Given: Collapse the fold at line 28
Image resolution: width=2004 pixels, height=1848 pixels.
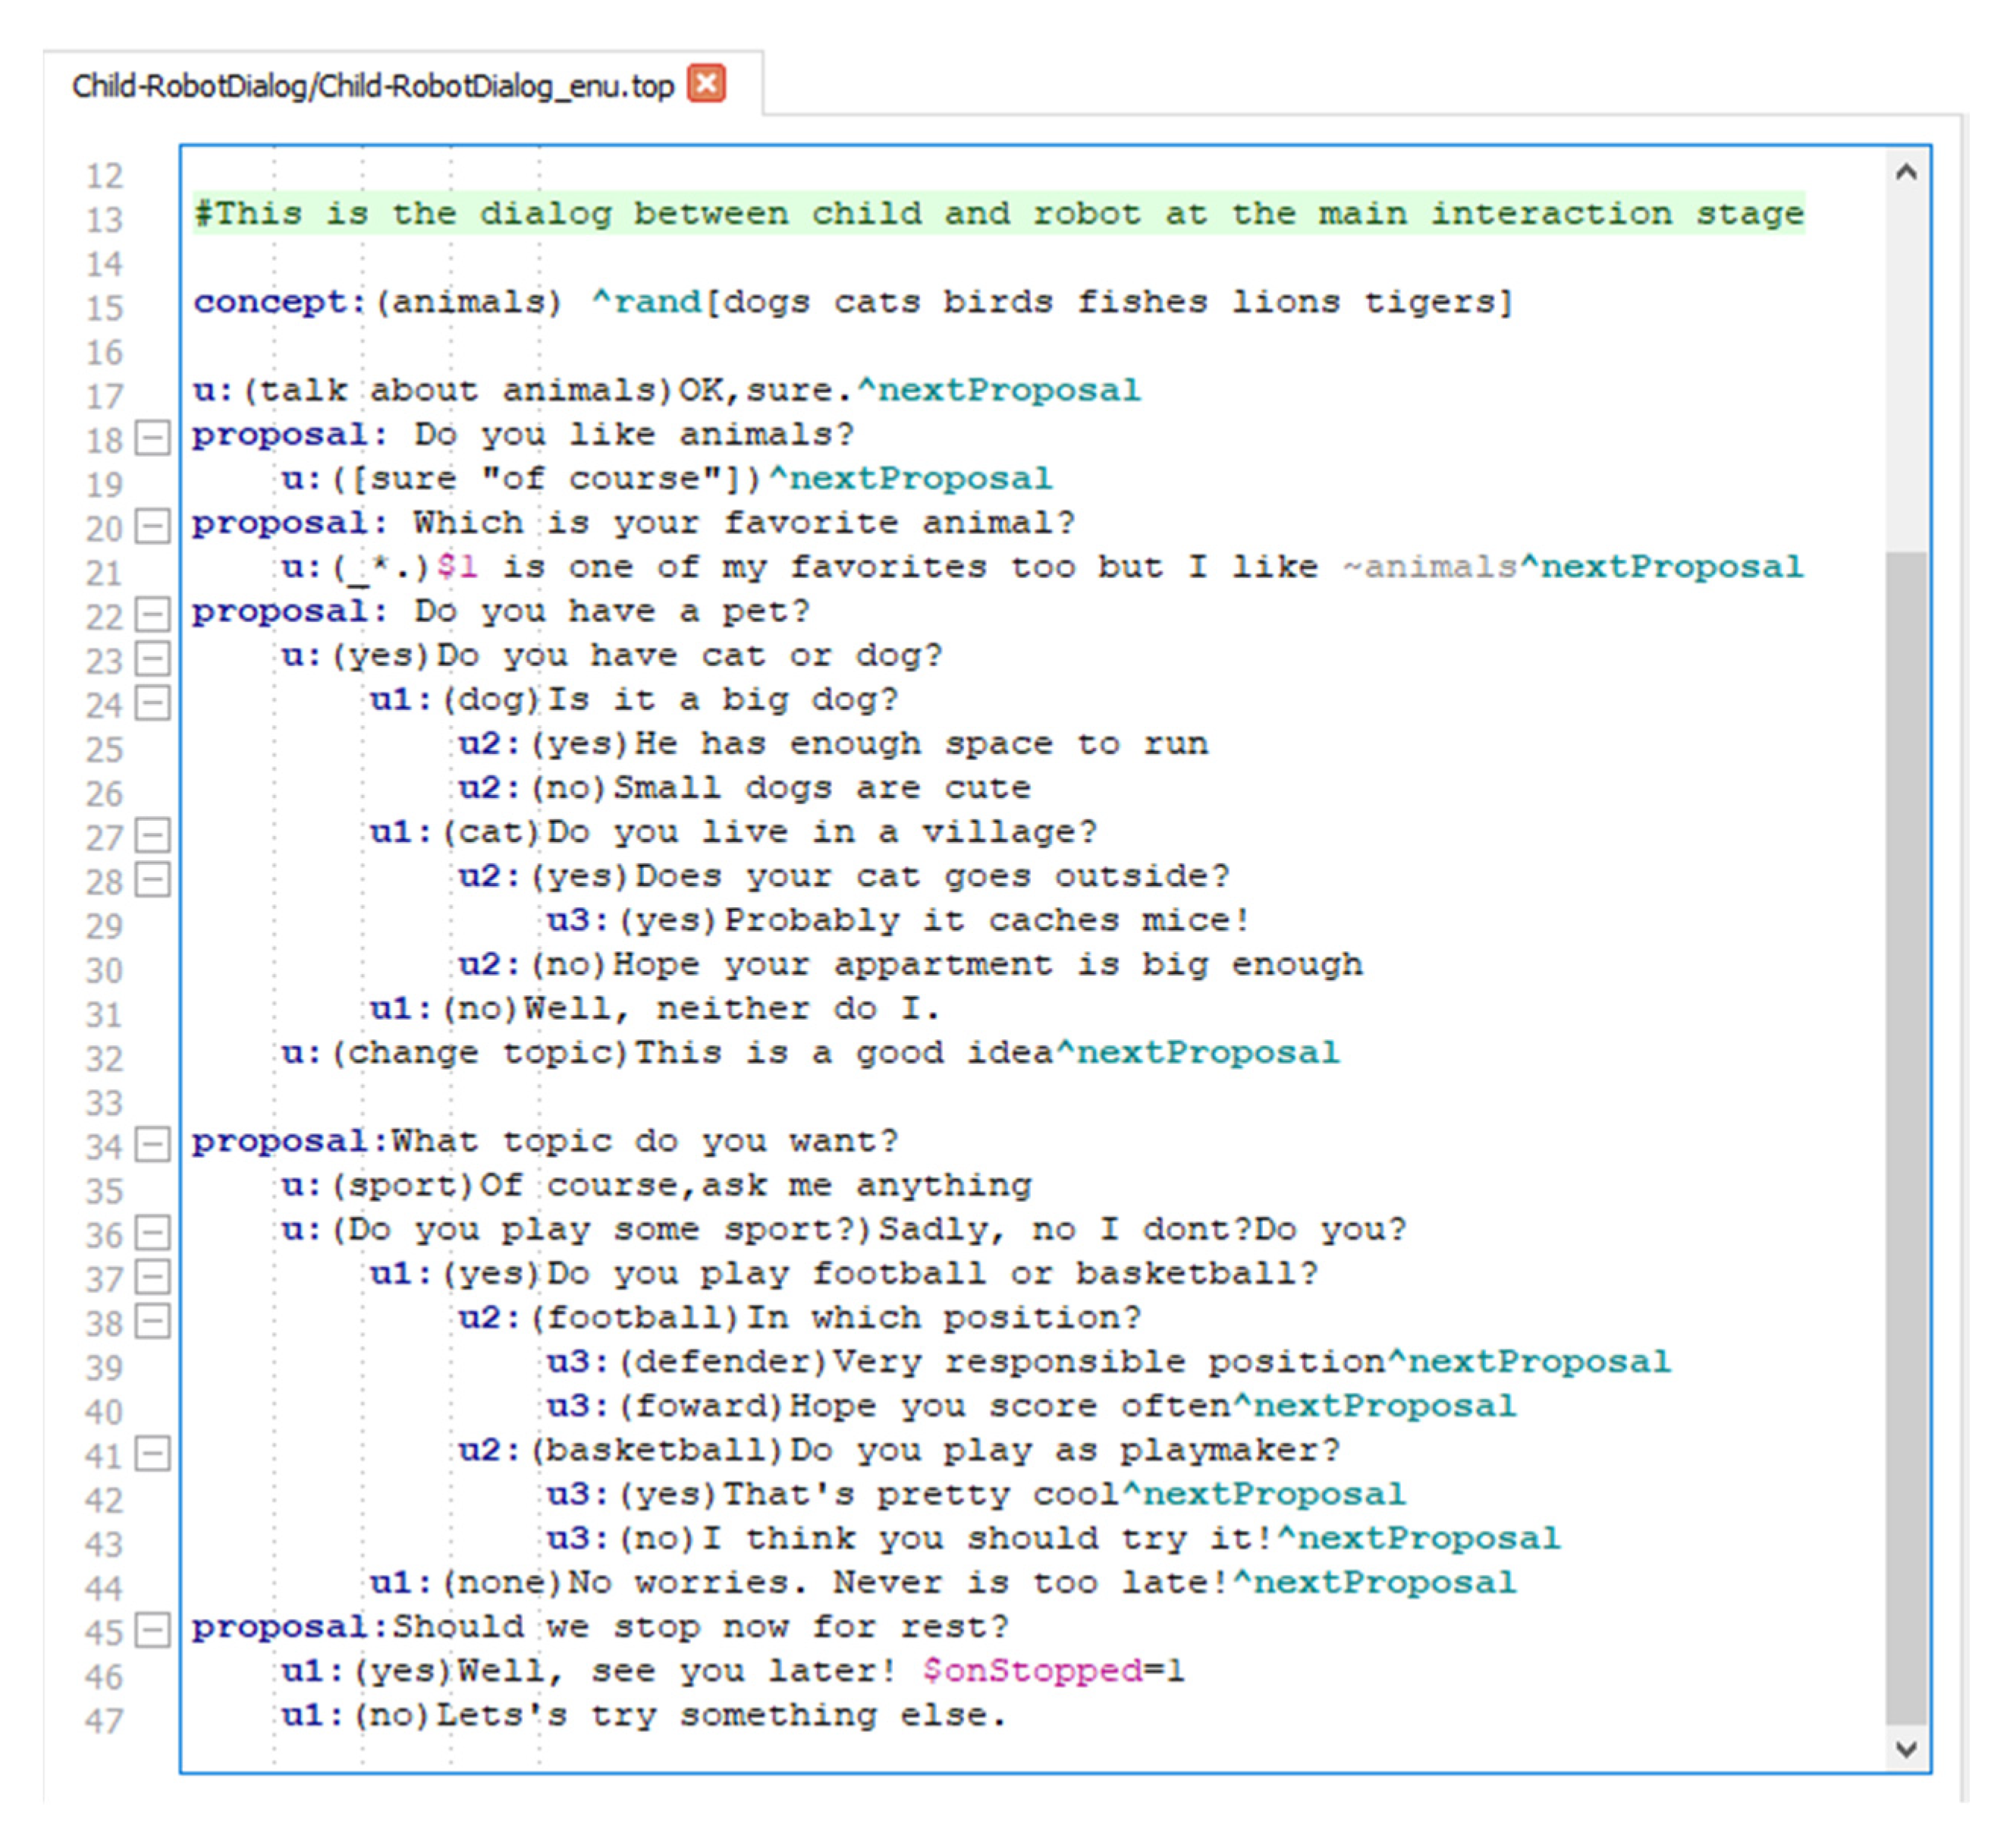Looking at the screenshot, I should pyautogui.click(x=153, y=878).
